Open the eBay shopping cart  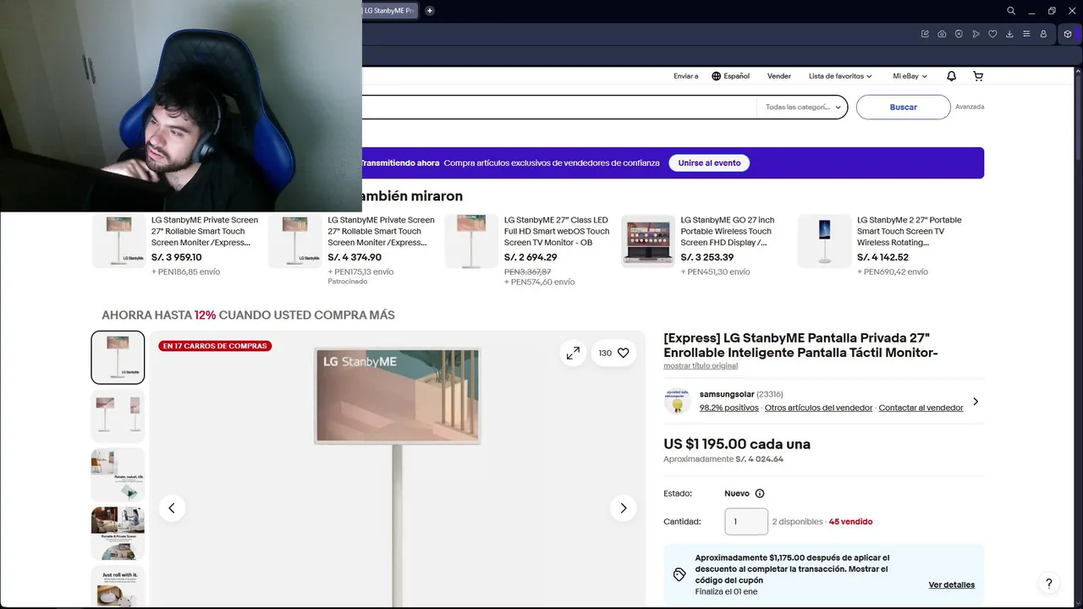tap(978, 76)
